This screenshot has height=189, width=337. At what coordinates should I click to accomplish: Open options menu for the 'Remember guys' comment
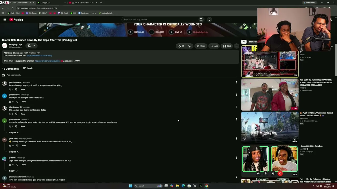(236, 82)
